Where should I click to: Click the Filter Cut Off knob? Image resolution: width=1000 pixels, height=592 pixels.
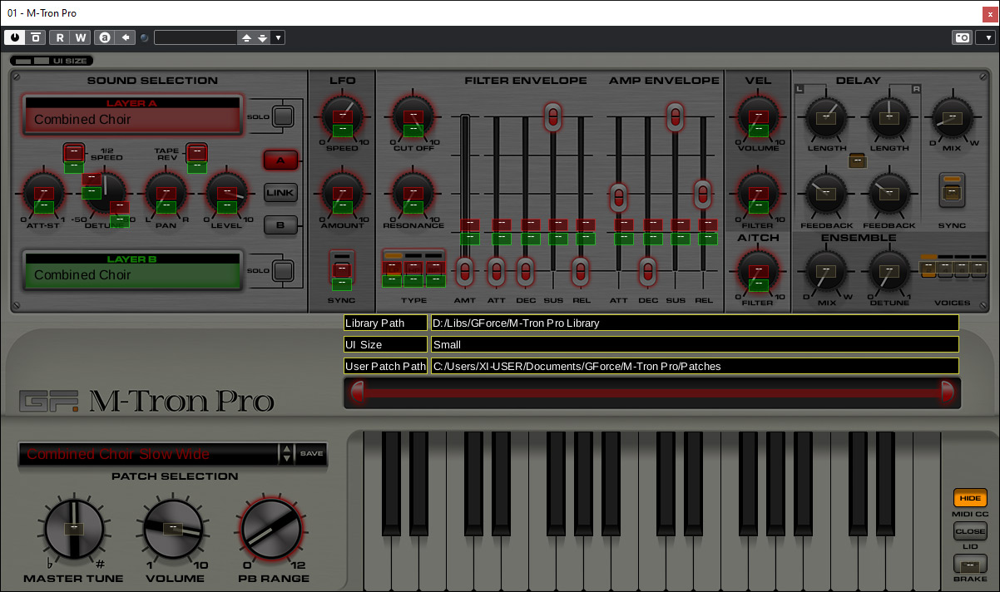(413, 115)
